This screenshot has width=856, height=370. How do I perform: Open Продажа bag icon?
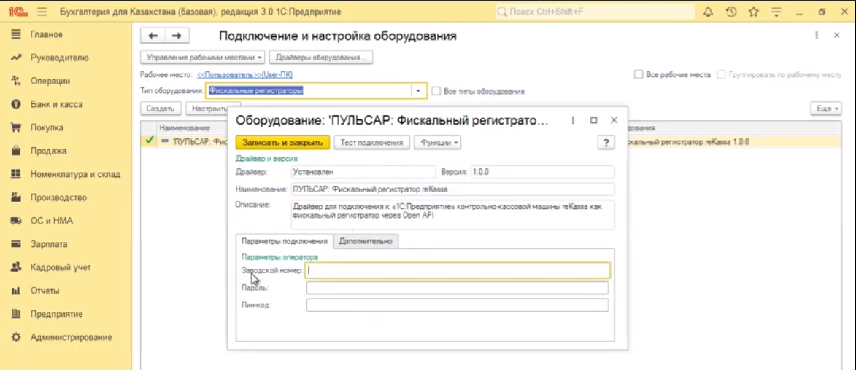click(16, 151)
